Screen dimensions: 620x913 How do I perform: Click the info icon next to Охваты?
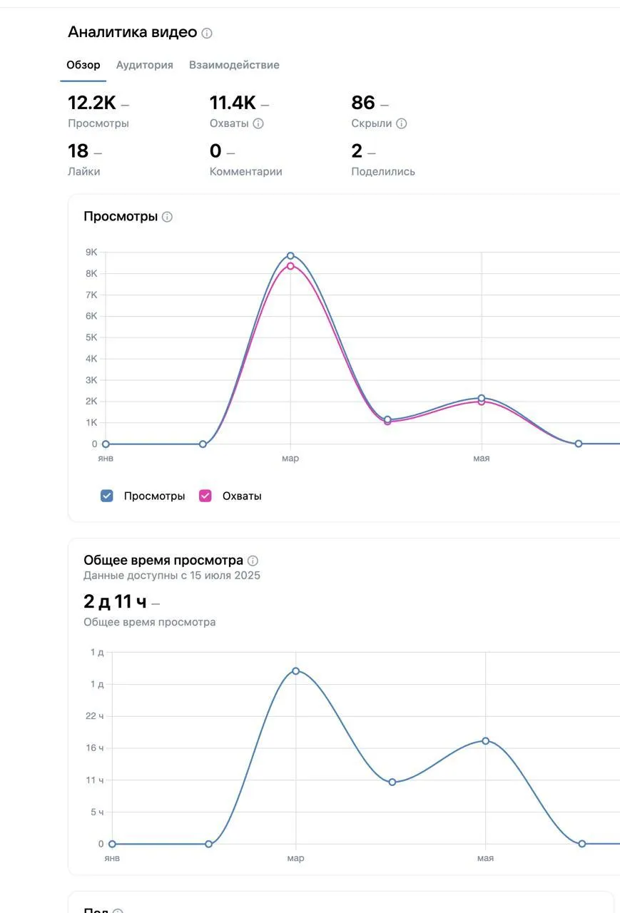point(258,123)
